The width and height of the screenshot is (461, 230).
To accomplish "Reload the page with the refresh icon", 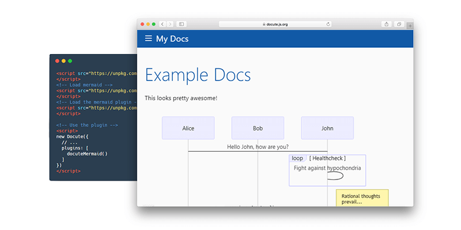I will click(328, 24).
